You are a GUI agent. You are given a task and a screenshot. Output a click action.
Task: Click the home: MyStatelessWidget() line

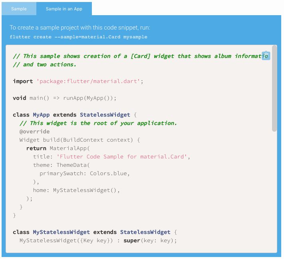point(76,190)
